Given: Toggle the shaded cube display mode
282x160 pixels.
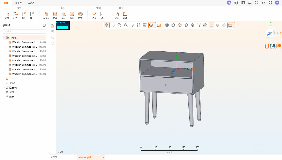Looking at the screenshot, I should 151,25.
